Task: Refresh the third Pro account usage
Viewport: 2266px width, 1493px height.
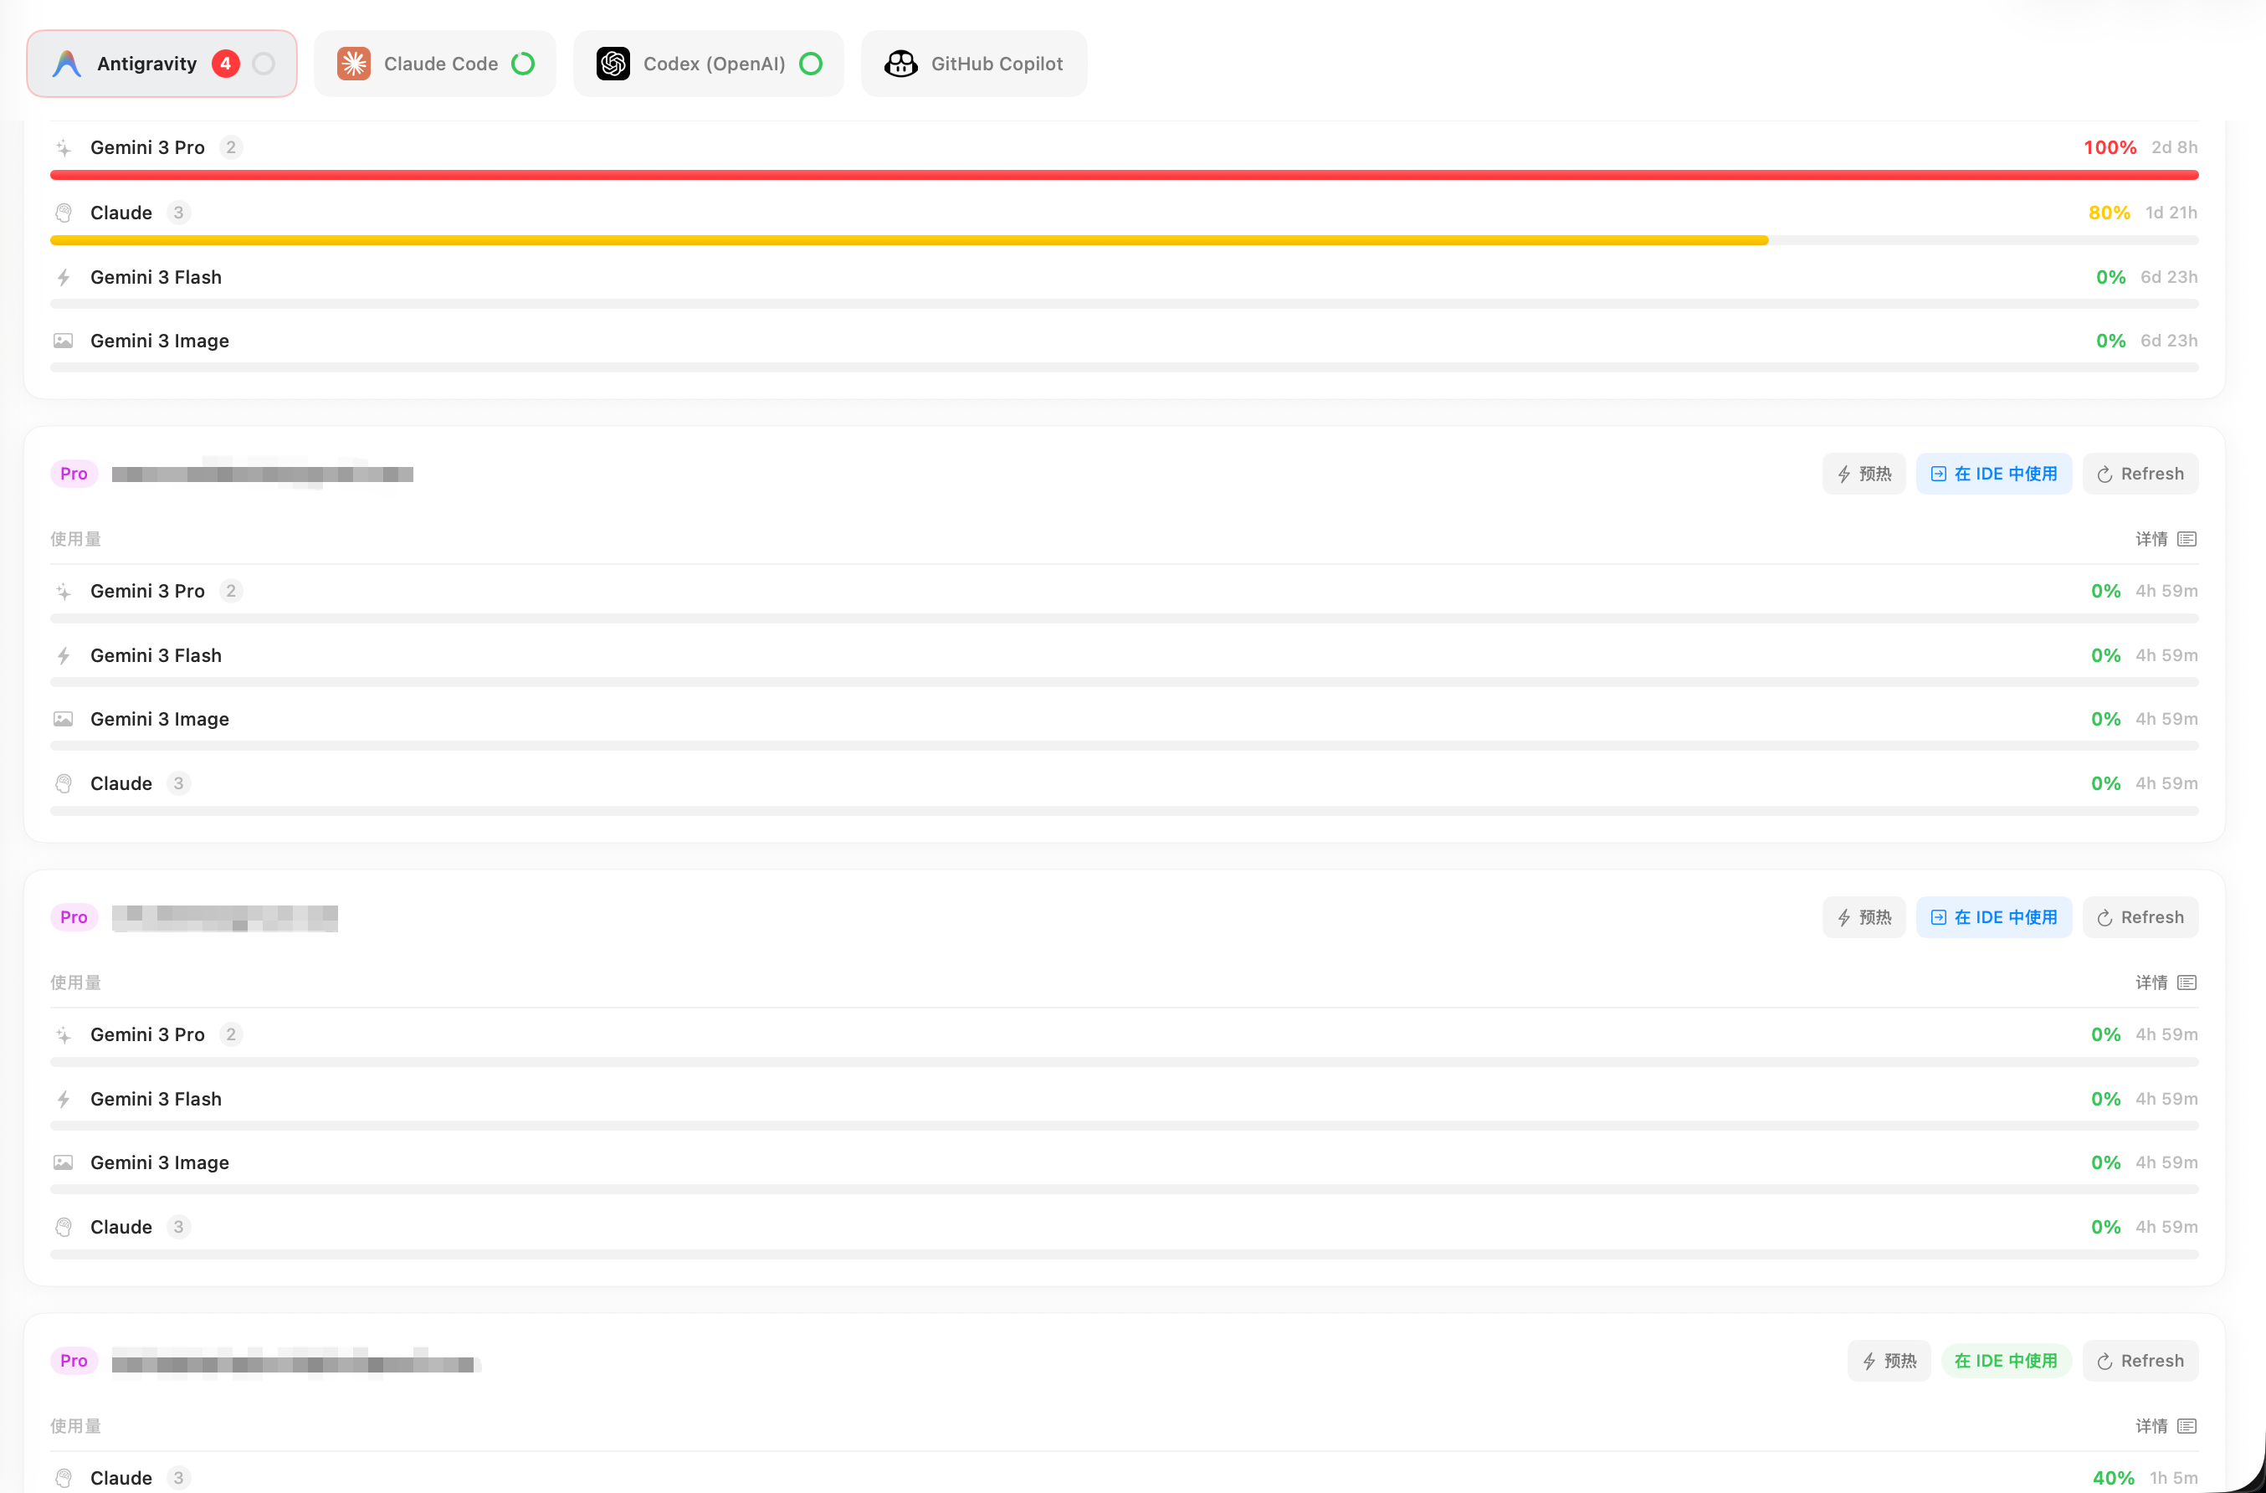Action: click(2140, 1361)
